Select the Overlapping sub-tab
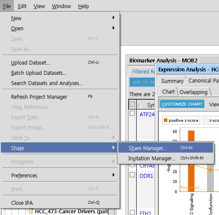 (193, 92)
